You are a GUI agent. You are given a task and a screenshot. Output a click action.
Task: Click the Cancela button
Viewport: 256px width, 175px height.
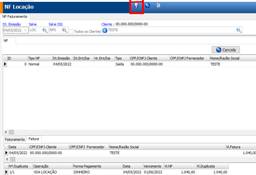[x=226, y=50]
